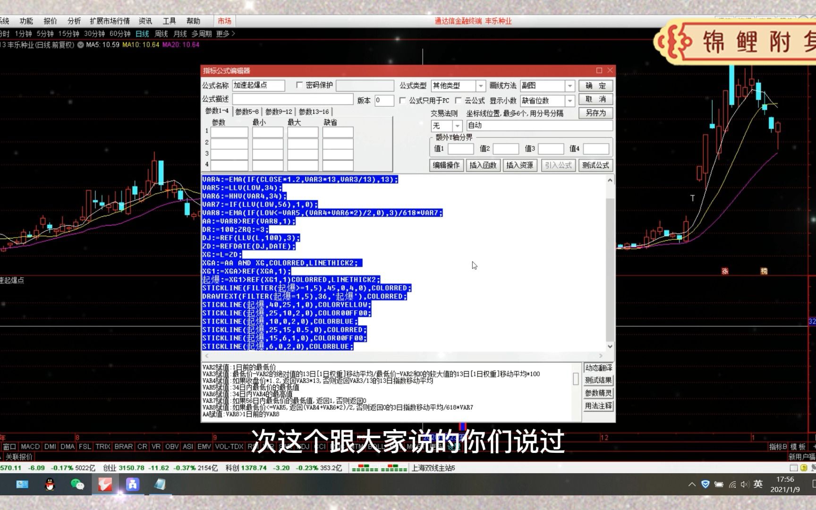The width and height of the screenshot is (816, 510).
Task: Open 报价 menu
Action: (50, 21)
